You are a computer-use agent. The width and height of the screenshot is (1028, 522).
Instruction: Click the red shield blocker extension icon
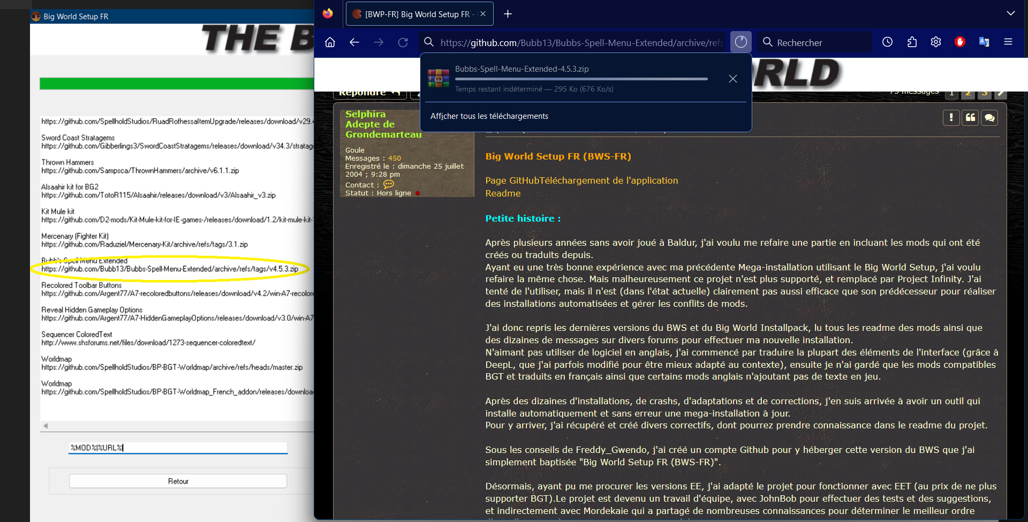(x=960, y=42)
